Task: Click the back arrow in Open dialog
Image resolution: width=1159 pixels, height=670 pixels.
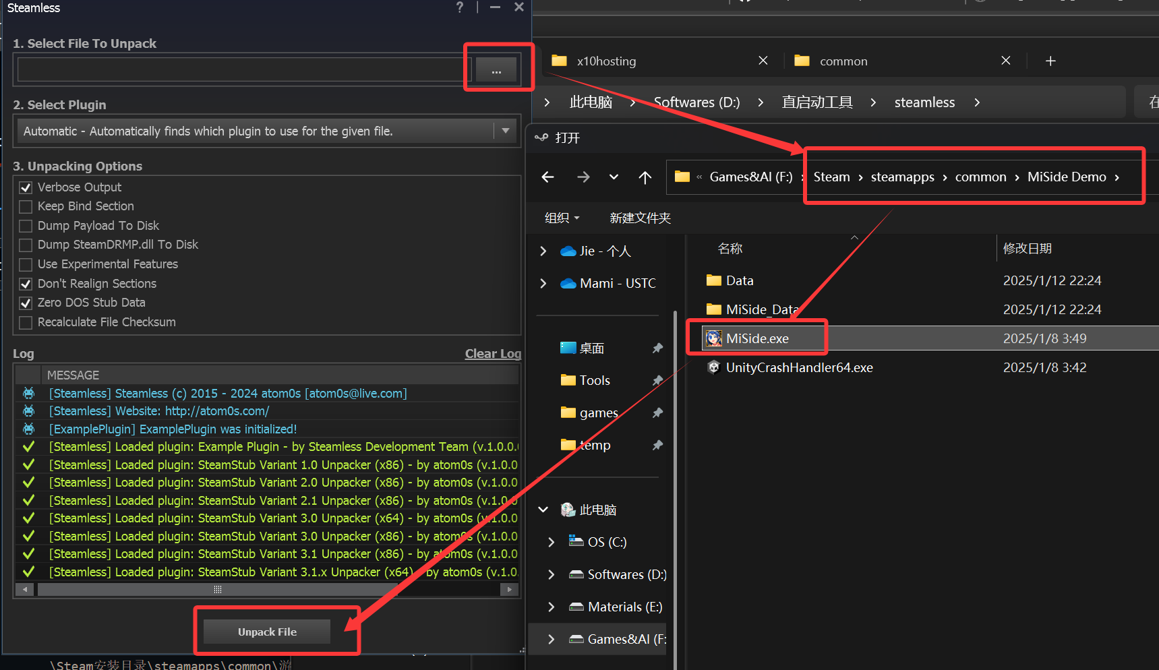Action: point(548,177)
